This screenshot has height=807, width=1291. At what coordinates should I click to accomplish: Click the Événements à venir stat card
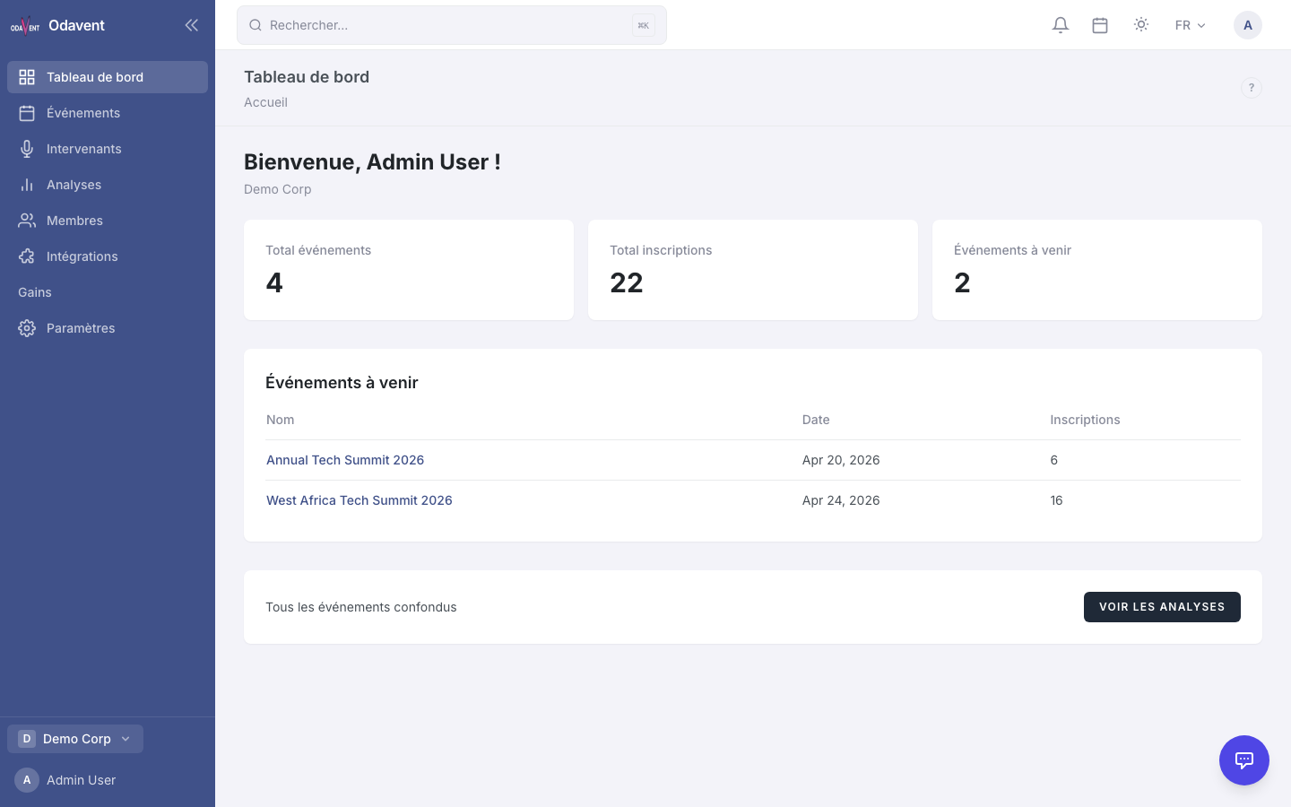point(1097,270)
